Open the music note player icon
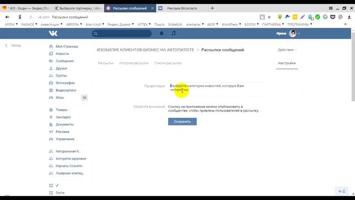Viewport: 355px width, 200px height. point(174,33)
